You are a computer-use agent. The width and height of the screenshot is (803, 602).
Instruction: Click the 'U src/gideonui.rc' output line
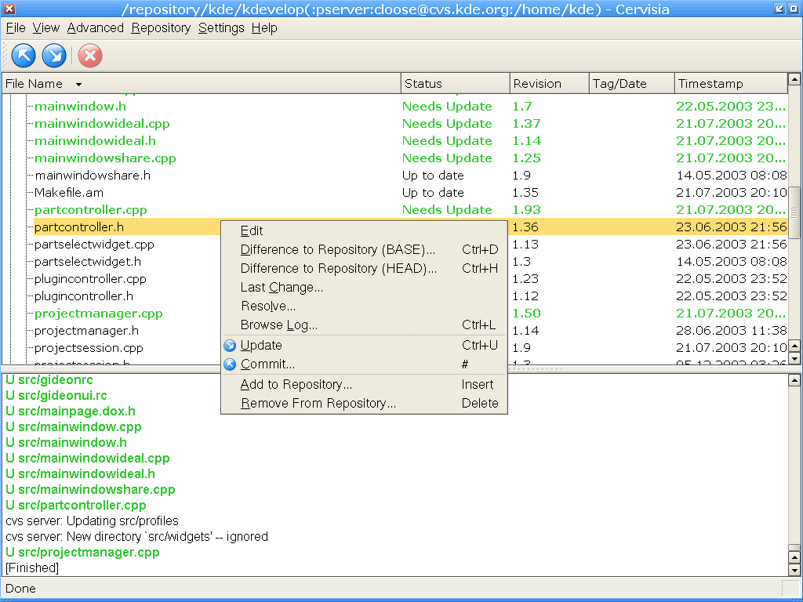click(x=56, y=396)
